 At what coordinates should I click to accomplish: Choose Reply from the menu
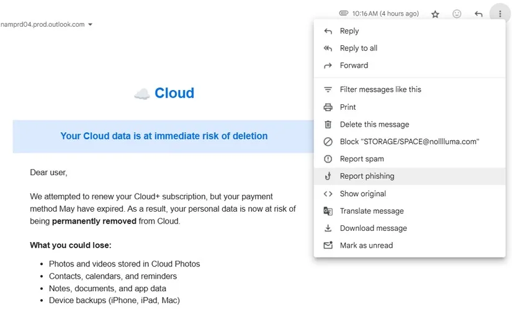pos(410,31)
